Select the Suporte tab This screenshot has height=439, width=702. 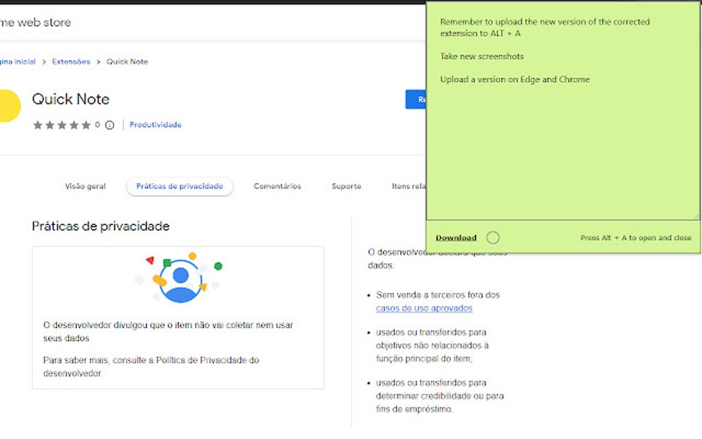(345, 186)
